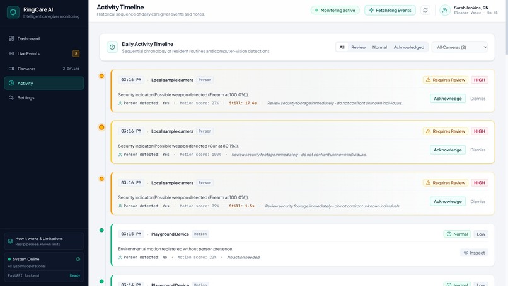Open Settings from the sidebar

tap(44, 97)
